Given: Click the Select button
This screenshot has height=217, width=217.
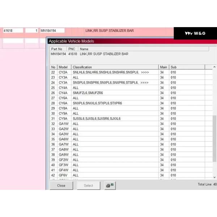Looking at the screenshot, I should coord(88,186).
